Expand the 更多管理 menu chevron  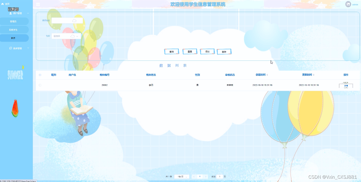pos(28,48)
